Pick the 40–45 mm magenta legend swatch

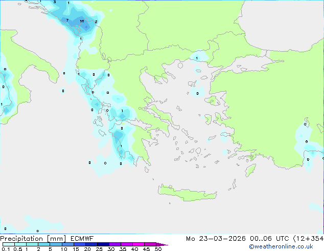[138, 244]
